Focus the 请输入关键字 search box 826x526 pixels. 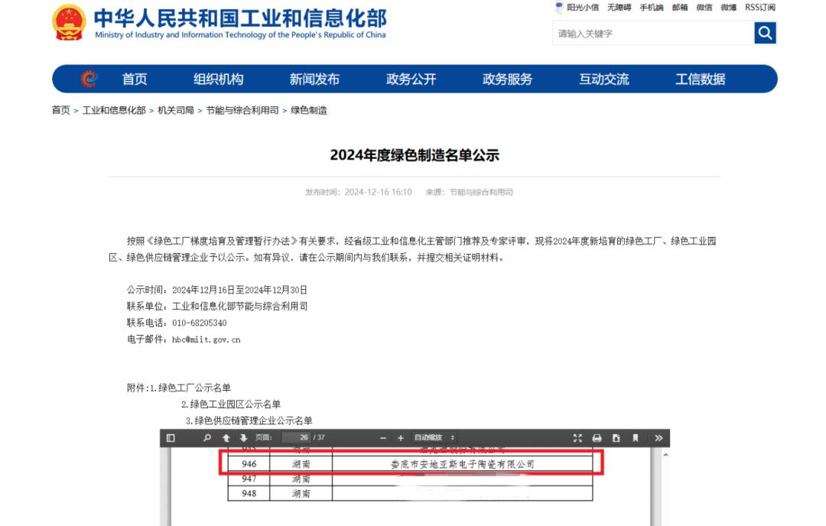click(652, 33)
